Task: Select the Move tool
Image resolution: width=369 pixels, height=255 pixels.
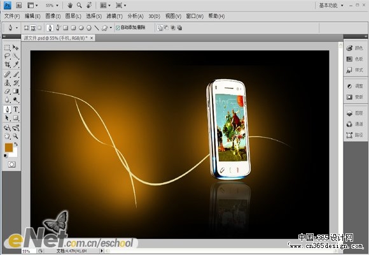Action: (16, 48)
